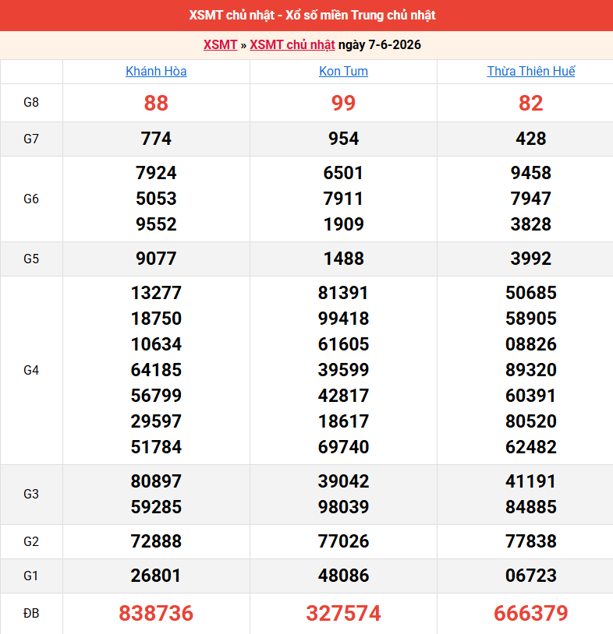Select Thừa Thiên Huế special prize 666379
This screenshot has height=634, width=613.
pos(531,614)
